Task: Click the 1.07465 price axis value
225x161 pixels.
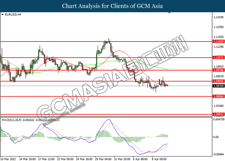Action: (x=219, y=106)
